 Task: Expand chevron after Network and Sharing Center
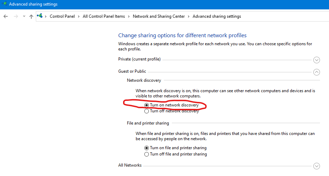click(x=188, y=17)
